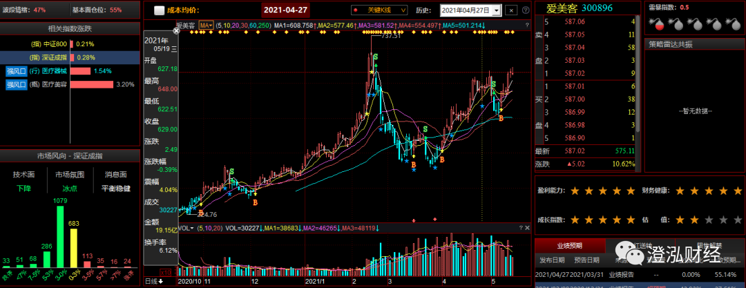Screen dimensions: 746x288
Task: Click 强风口 badge beside 医疗美容
Action: [x=16, y=85]
